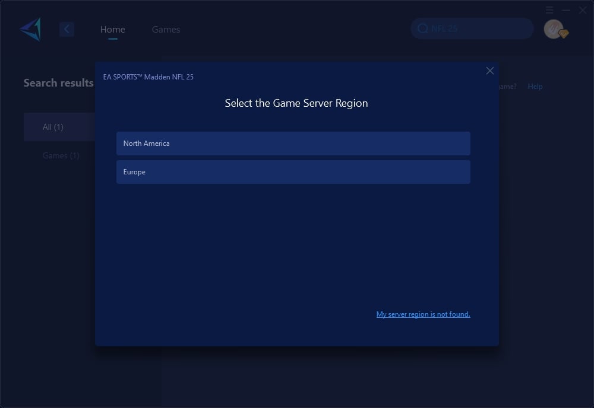Switch to the Games tab

pos(166,29)
